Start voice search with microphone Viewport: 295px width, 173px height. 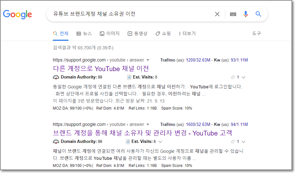point(245,14)
